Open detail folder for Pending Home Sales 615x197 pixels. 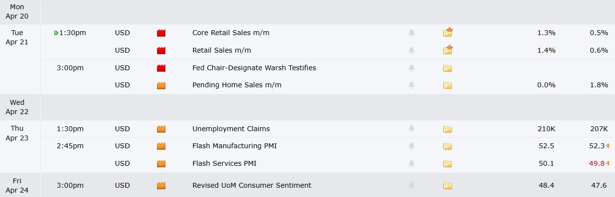pyautogui.click(x=447, y=85)
